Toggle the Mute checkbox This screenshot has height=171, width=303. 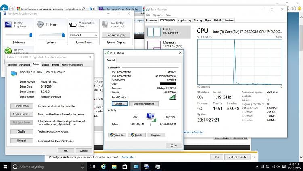pos(48,24)
